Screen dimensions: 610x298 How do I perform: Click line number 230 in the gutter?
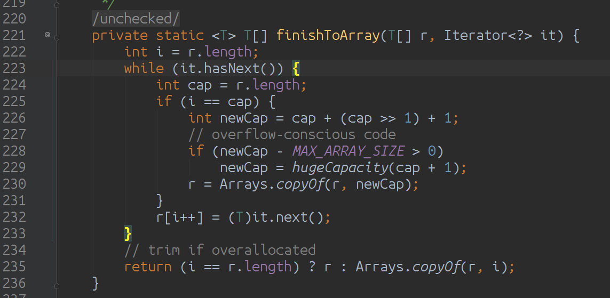tap(14, 184)
